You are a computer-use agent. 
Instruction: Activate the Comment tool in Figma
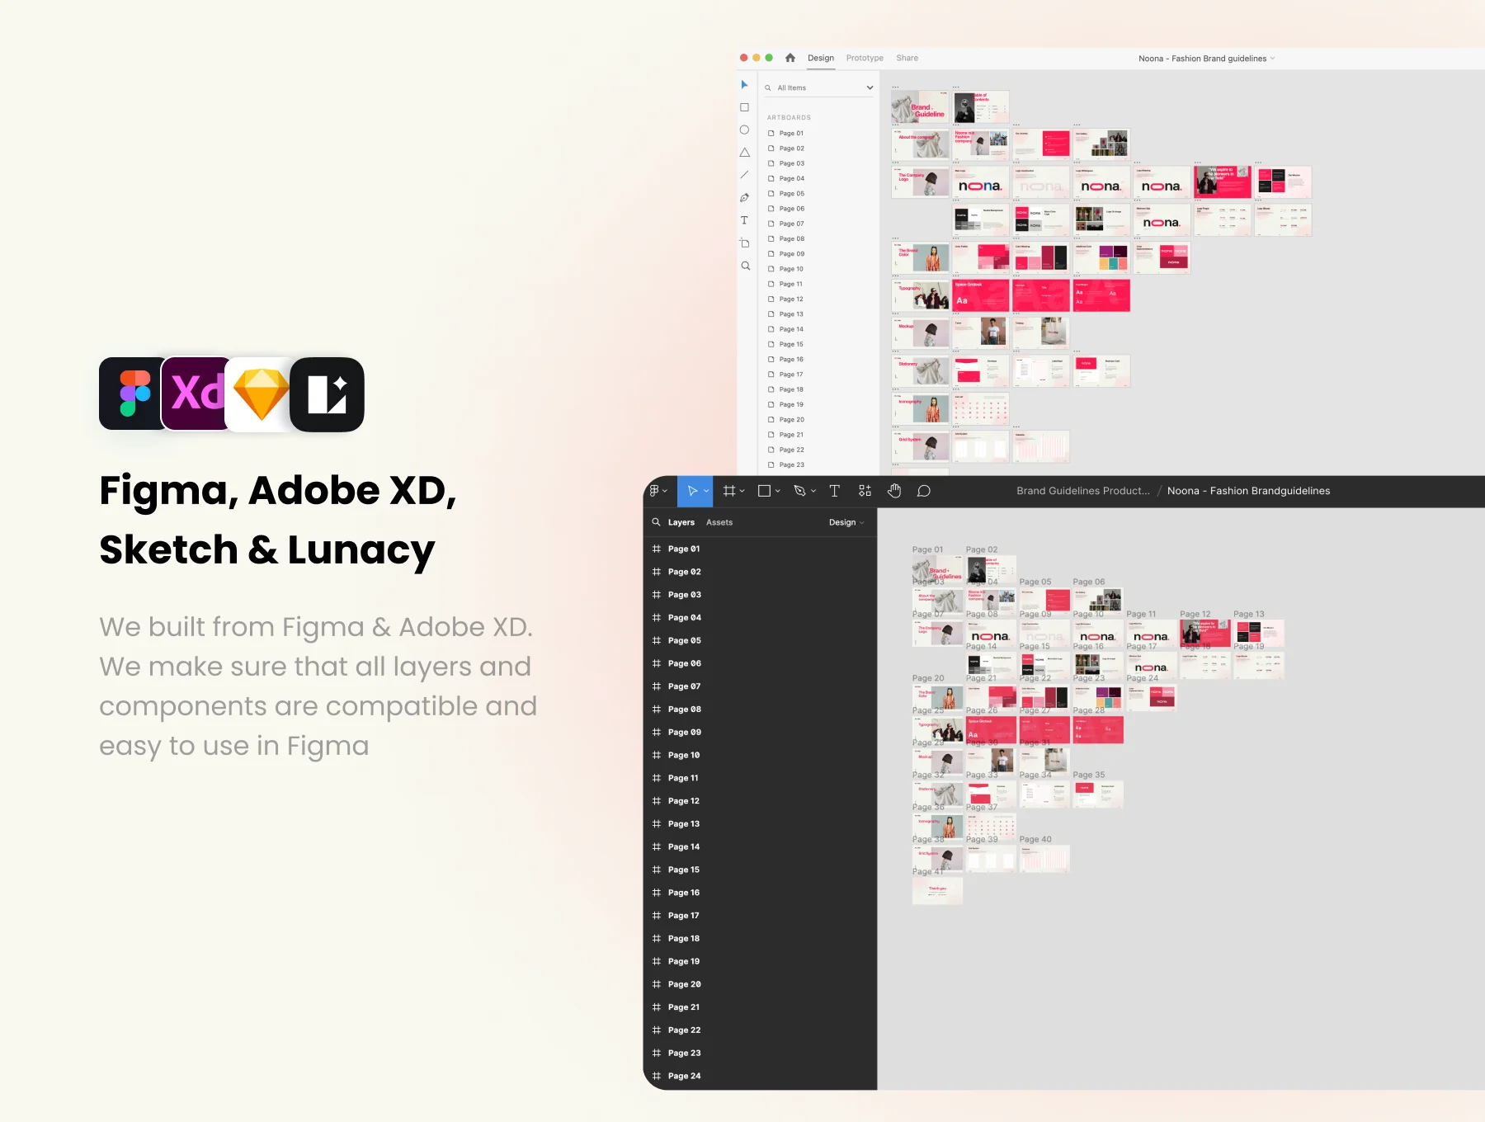pos(924,491)
